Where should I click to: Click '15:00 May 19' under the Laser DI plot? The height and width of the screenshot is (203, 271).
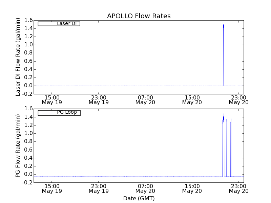pyautogui.click(x=52, y=100)
